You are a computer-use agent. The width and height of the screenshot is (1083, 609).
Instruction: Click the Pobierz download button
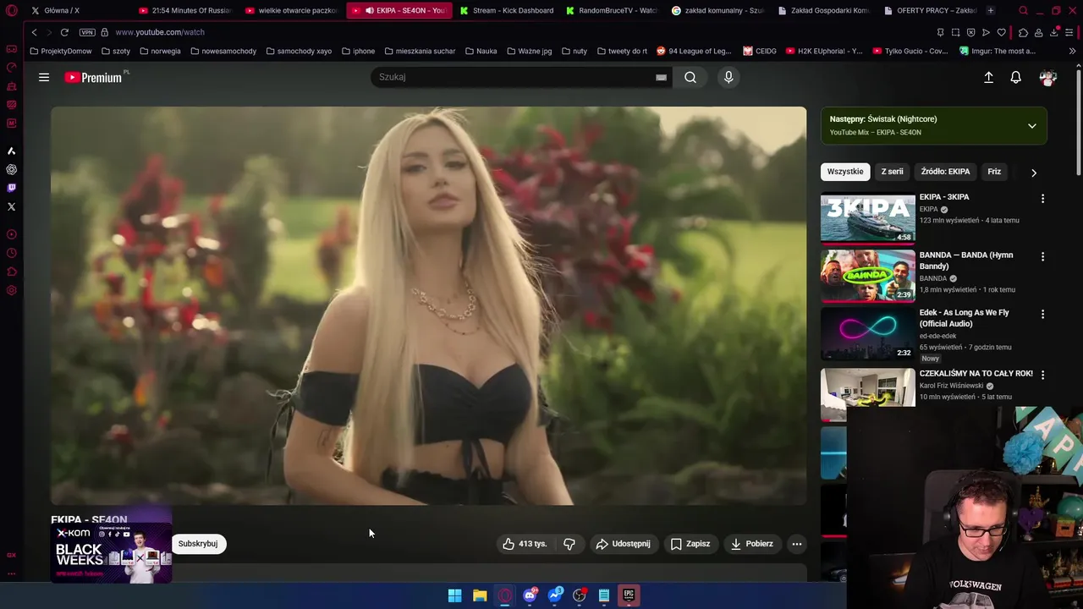pos(751,544)
